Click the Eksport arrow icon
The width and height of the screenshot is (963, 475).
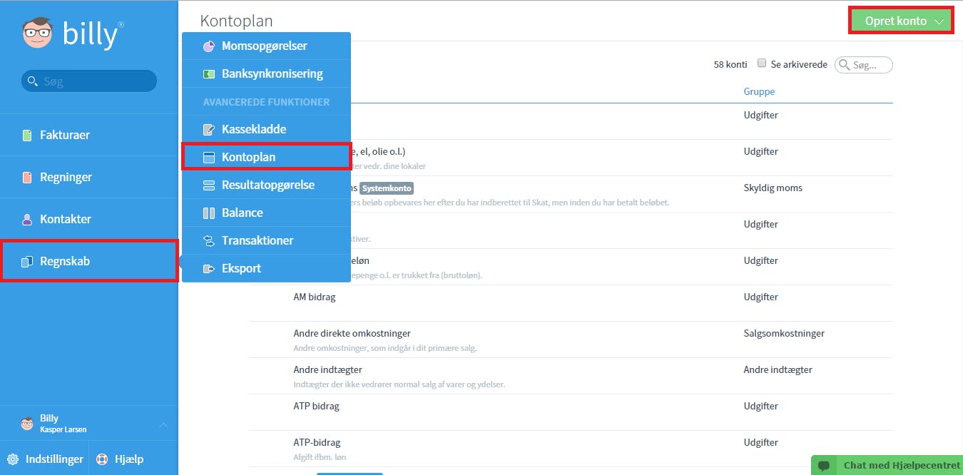click(x=209, y=269)
